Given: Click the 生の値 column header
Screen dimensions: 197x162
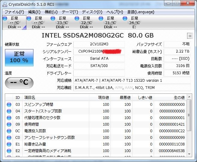Looking at the screenshot, I should click(x=179, y=98).
